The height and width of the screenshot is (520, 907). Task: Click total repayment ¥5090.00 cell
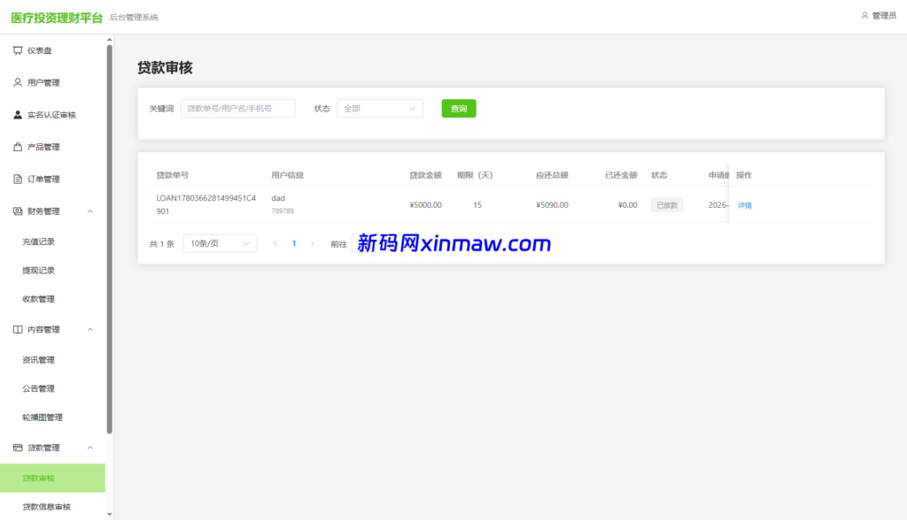[x=552, y=205]
